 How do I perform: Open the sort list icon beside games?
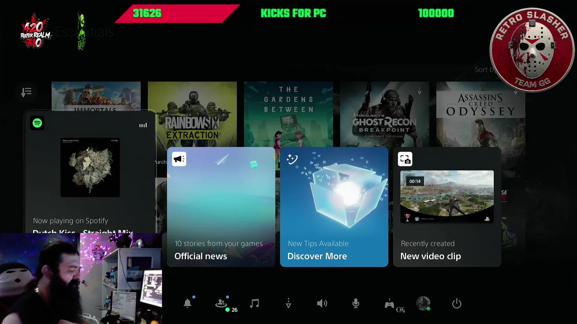point(26,92)
